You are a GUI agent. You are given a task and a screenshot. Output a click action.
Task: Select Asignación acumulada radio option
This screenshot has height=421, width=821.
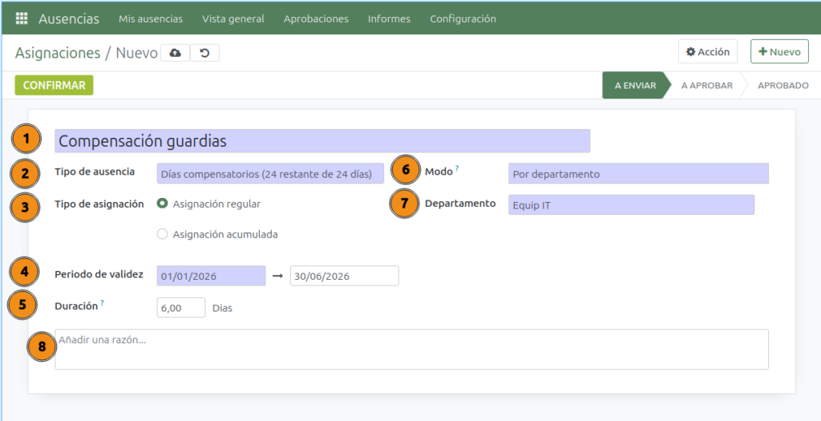click(163, 234)
